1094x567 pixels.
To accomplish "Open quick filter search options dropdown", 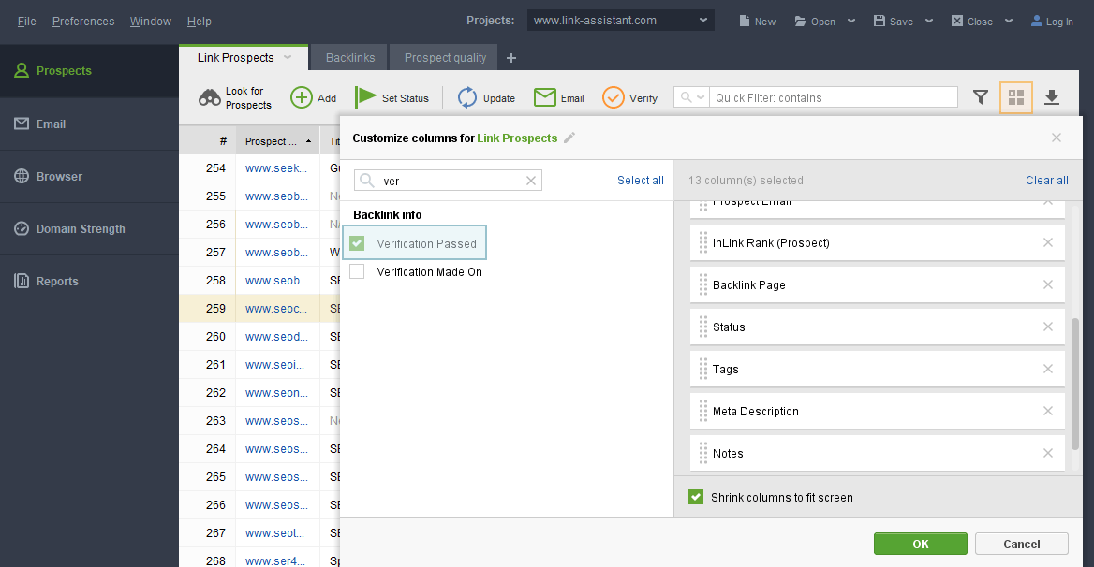I will pos(693,97).
